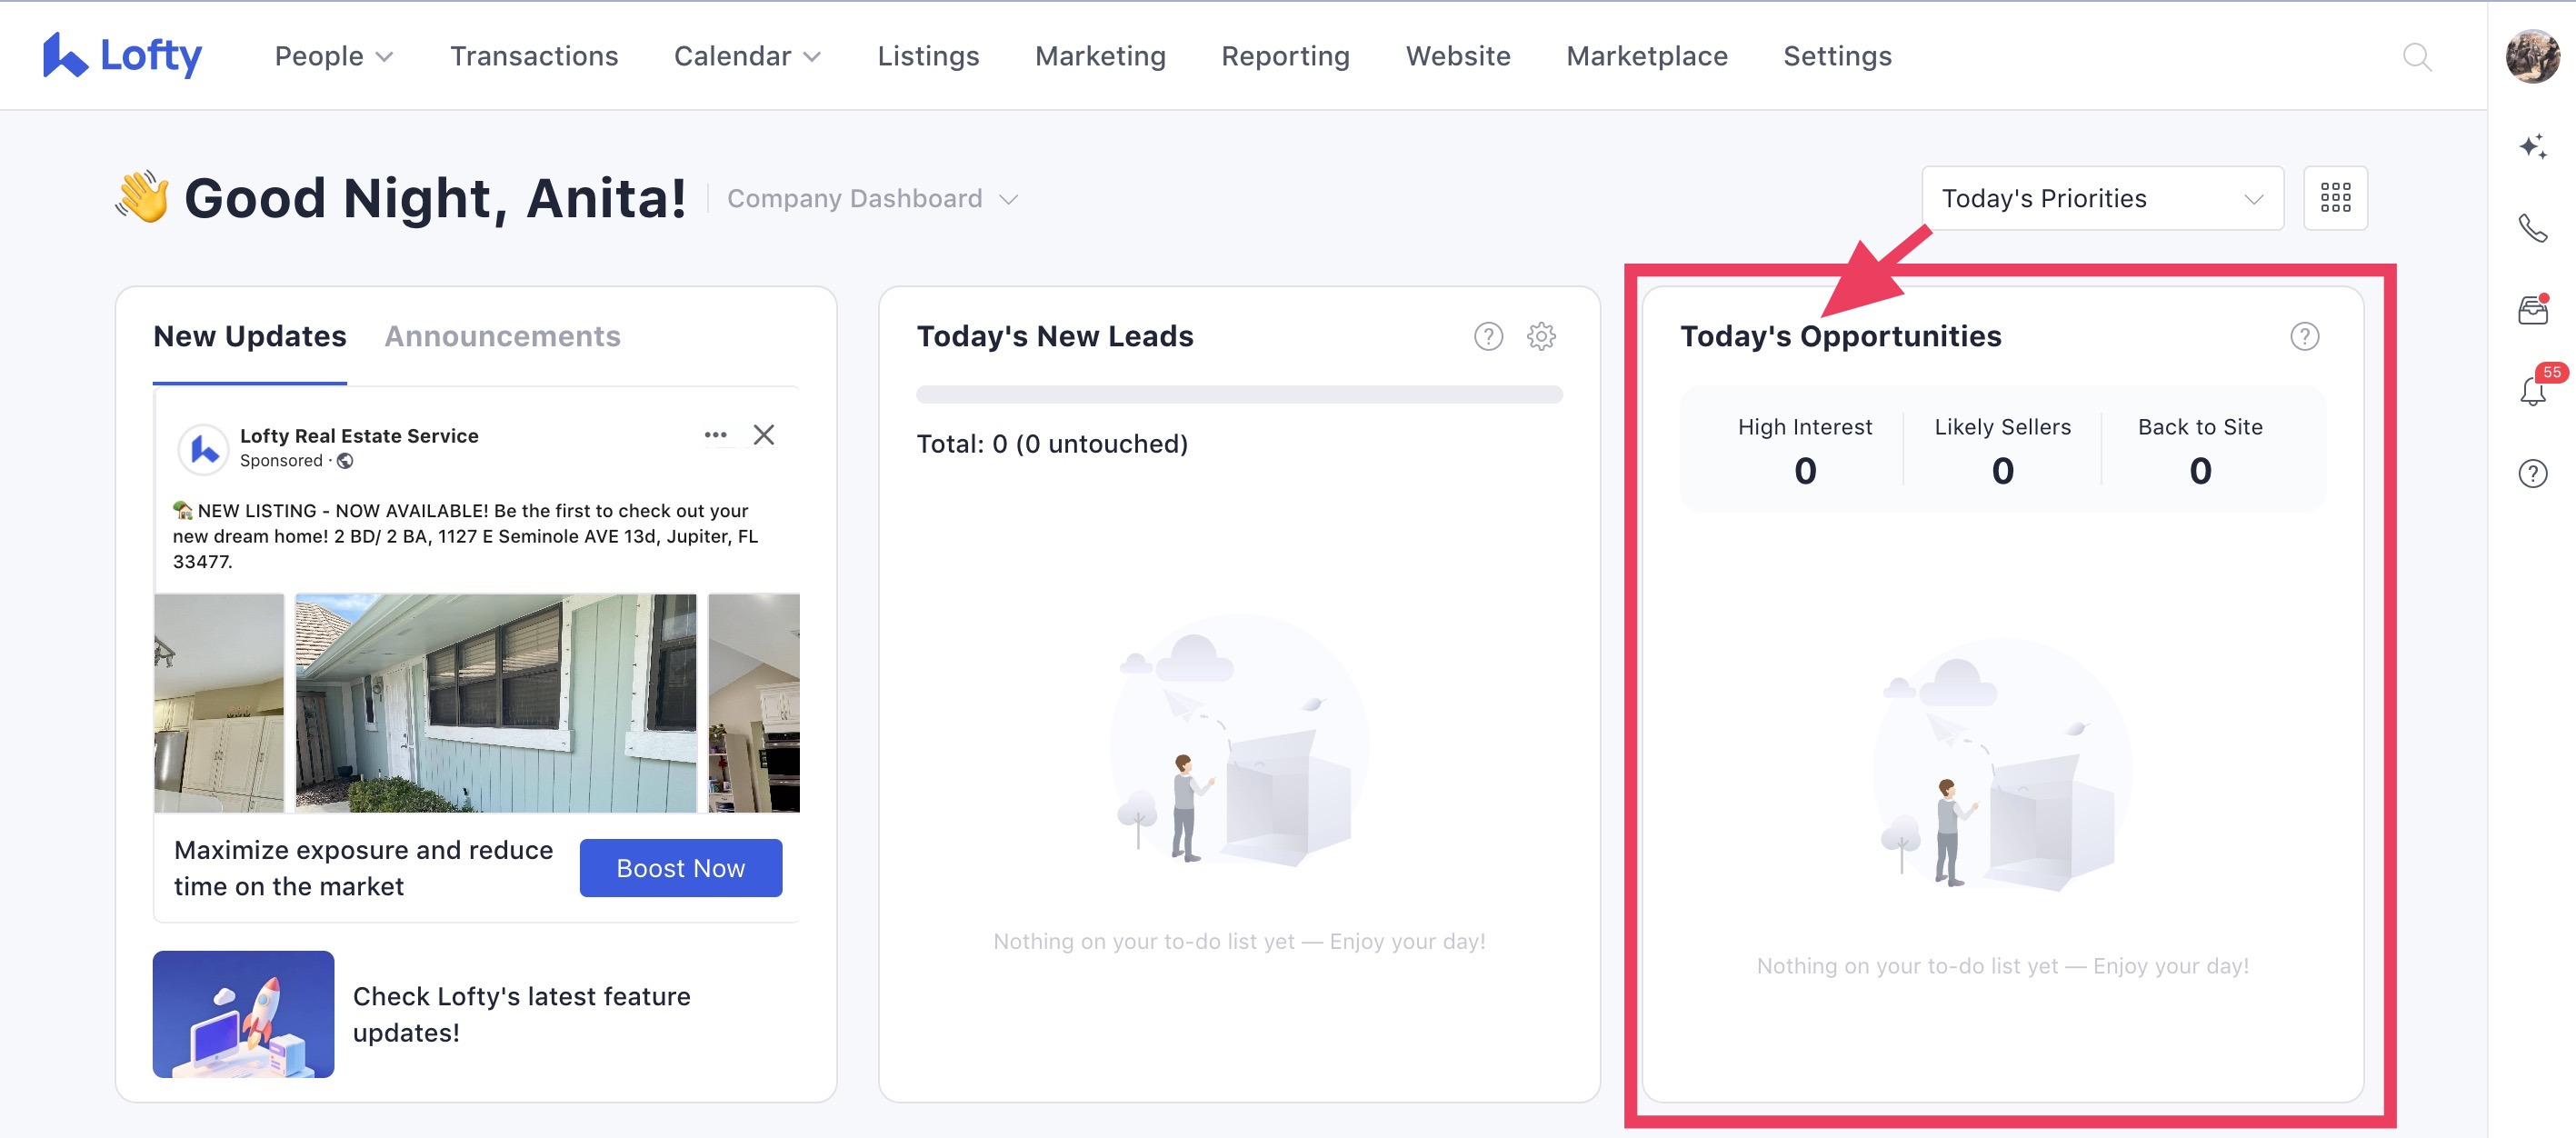Click the search magnifier icon
2576x1138 pixels.
pos(2416,57)
